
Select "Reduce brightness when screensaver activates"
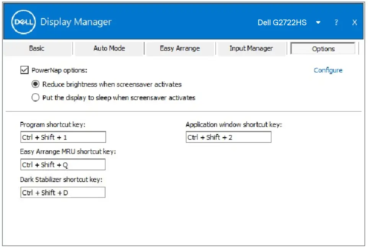click(x=35, y=84)
